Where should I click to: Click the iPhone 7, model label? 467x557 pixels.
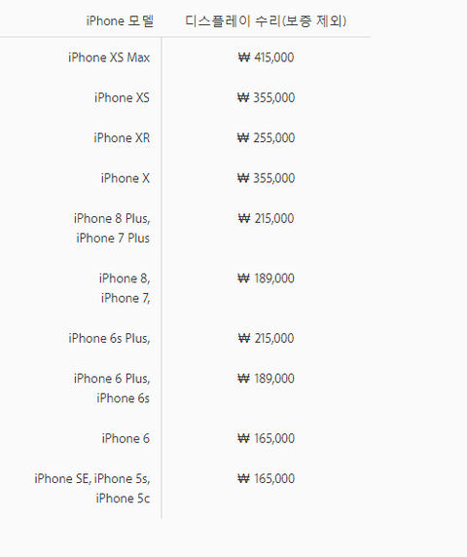tap(126, 298)
